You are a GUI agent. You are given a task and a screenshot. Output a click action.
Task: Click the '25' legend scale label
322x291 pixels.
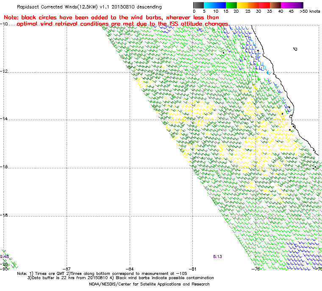248,11
